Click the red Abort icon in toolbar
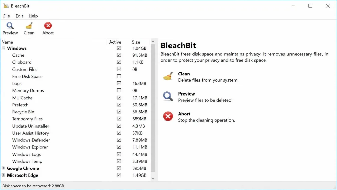The image size is (337, 190). [x=48, y=26]
